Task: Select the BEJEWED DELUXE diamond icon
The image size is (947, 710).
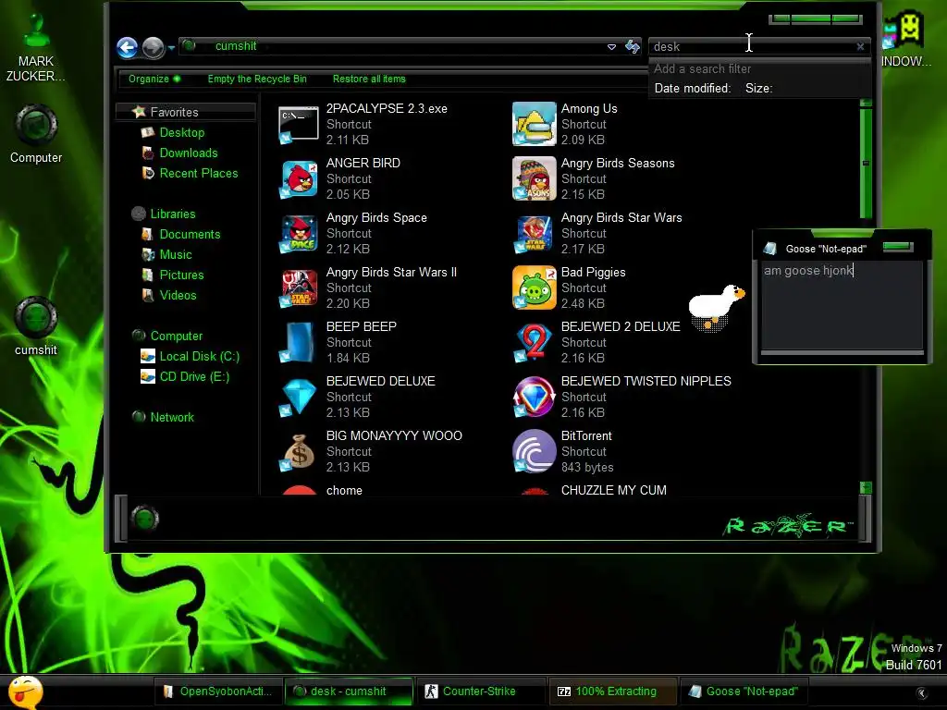Action: coord(299,398)
